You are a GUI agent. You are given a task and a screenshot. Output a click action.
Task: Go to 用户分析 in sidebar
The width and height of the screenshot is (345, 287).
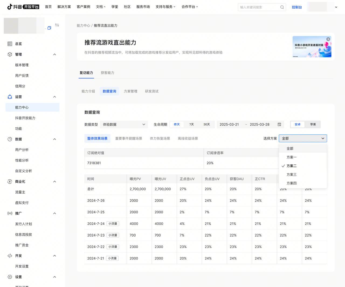(22, 150)
